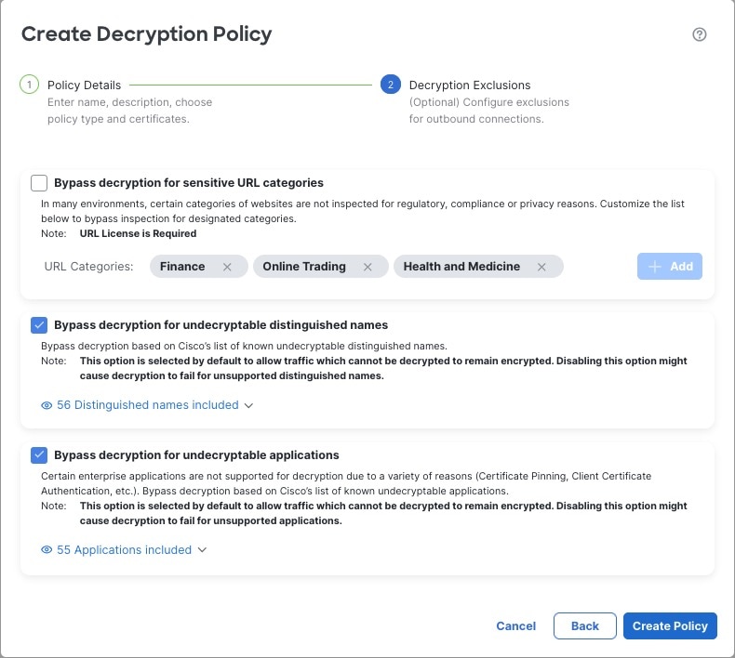Click the 'URL License is Required' note
This screenshot has width=735, height=658.
click(138, 233)
